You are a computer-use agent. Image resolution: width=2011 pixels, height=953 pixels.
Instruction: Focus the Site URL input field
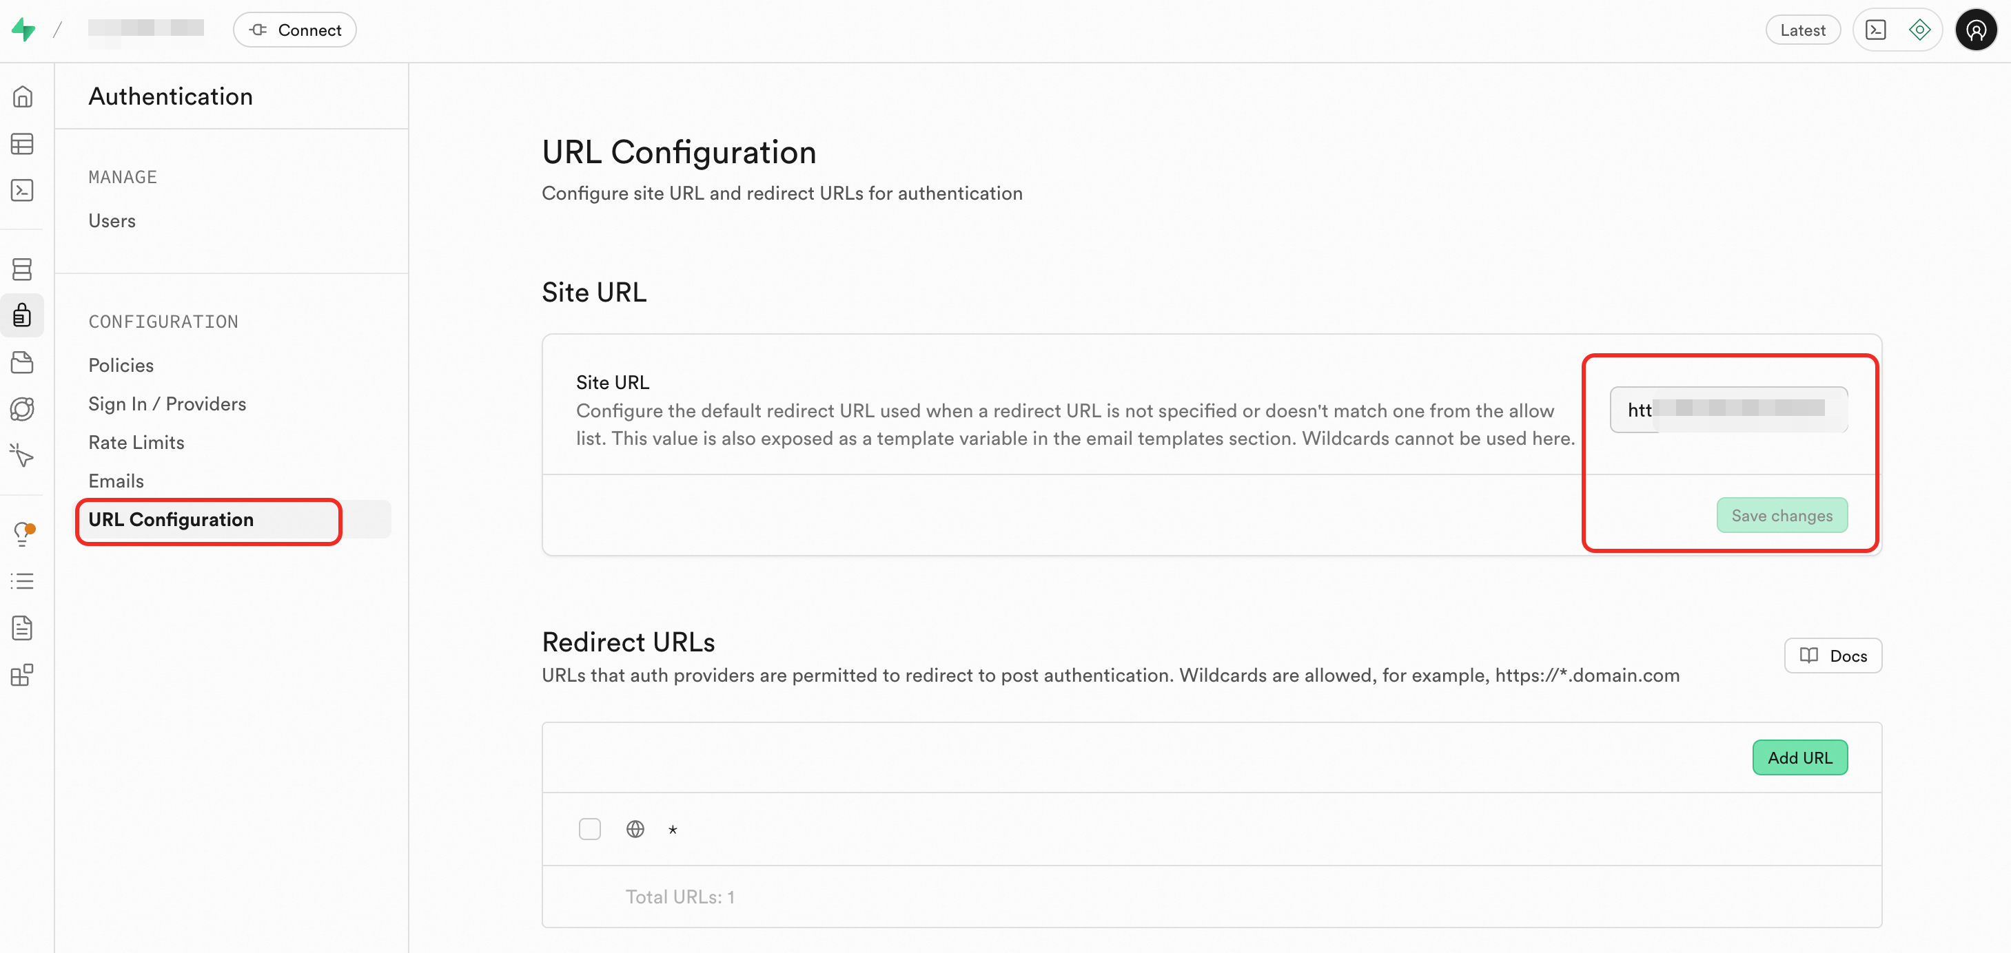tap(1728, 410)
